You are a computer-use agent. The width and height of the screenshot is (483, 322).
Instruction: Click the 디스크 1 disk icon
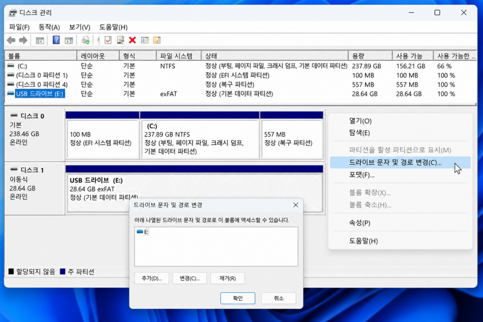(x=14, y=169)
